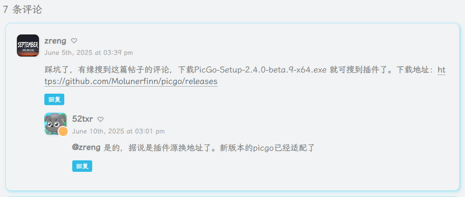Click 52txr's cartoon koala avatar
465x197 pixels.
click(x=55, y=124)
